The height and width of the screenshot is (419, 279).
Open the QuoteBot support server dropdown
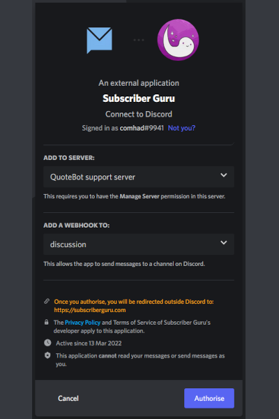pyautogui.click(x=139, y=177)
